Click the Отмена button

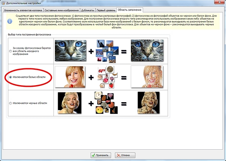click(x=125, y=155)
